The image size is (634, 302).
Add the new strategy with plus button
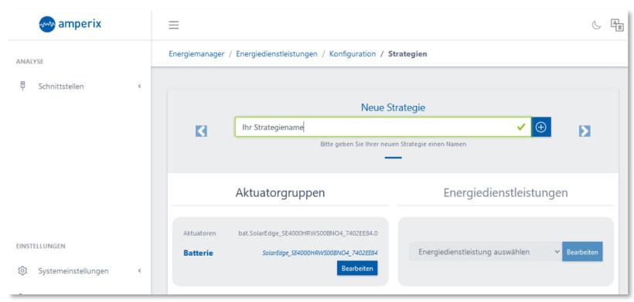coord(541,127)
